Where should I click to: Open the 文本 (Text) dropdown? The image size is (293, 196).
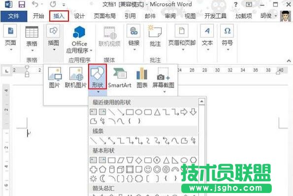pos(207,38)
